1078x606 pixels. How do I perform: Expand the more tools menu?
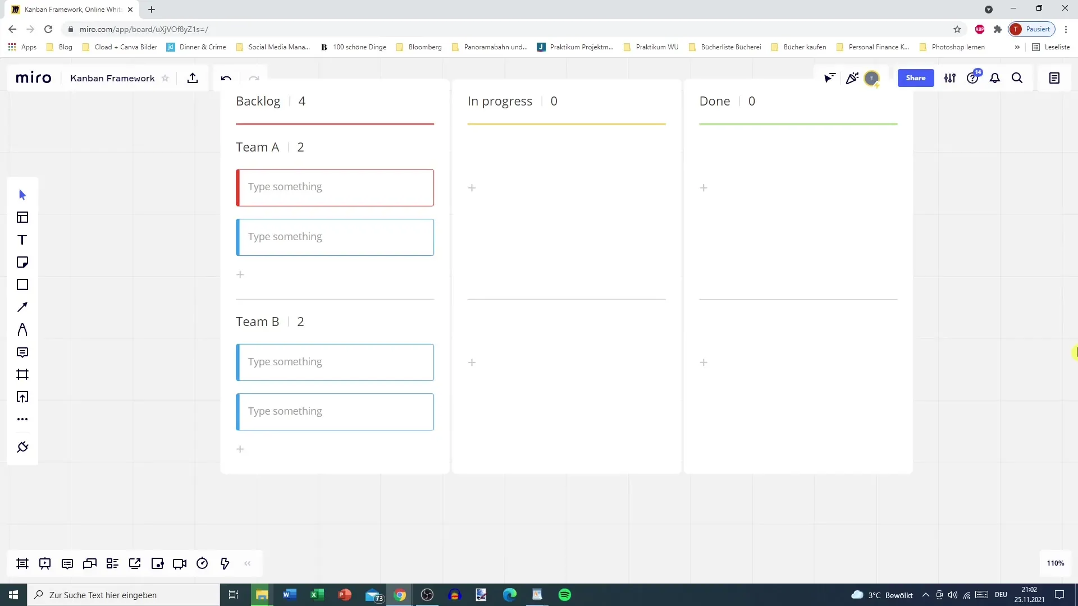point(21,420)
